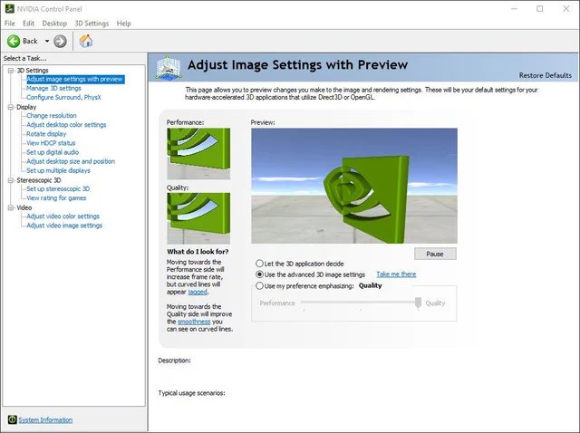Image resolution: width=580 pixels, height=433 pixels.
Task: Open the Back history dropdown arrow
Action: (47, 41)
